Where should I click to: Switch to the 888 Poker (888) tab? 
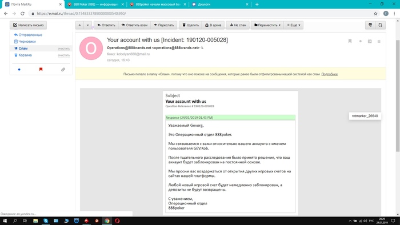(95, 5)
